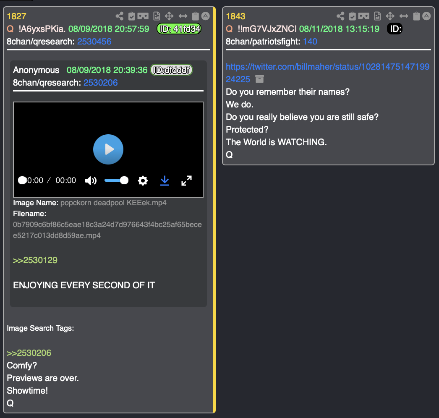Click the circled A icon on post 1827
The image size is (439, 418).
(x=206, y=16)
